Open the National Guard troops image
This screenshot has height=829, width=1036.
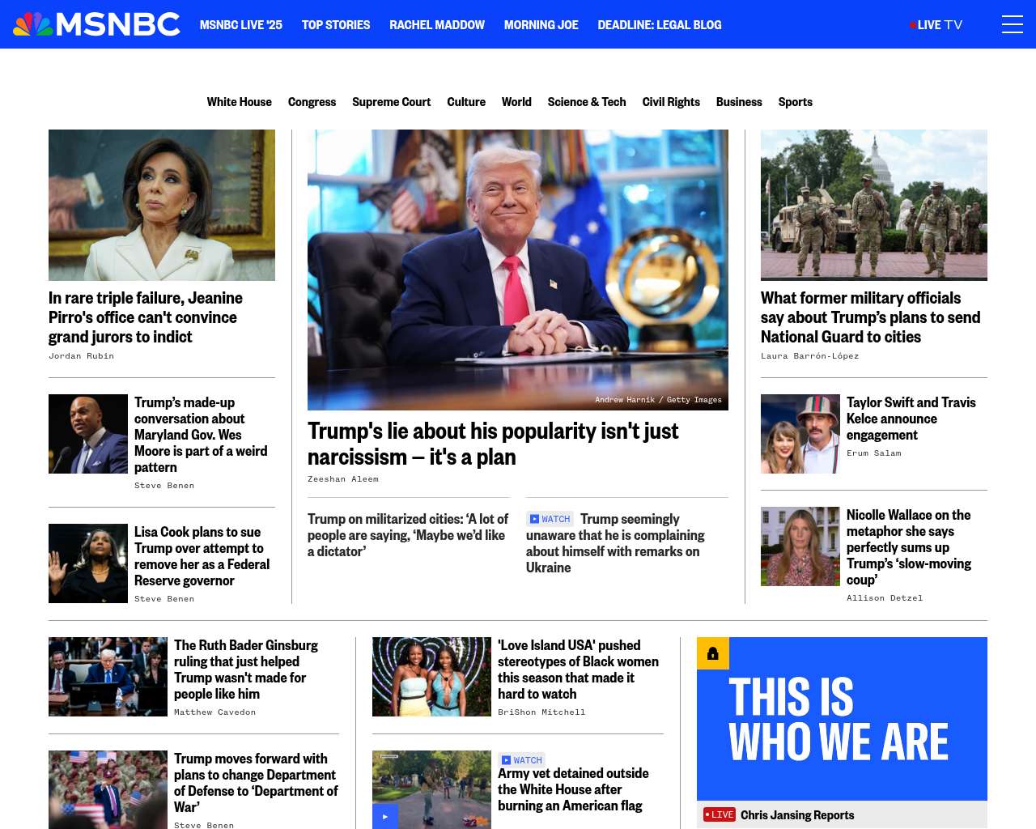coord(874,205)
